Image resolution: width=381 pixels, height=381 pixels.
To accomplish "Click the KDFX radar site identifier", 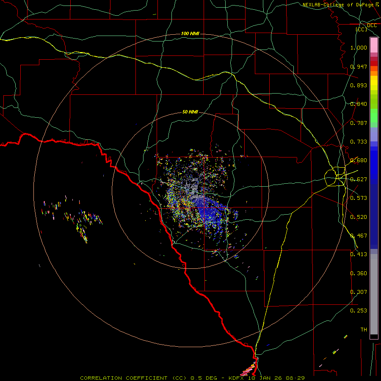I will (x=237, y=378).
